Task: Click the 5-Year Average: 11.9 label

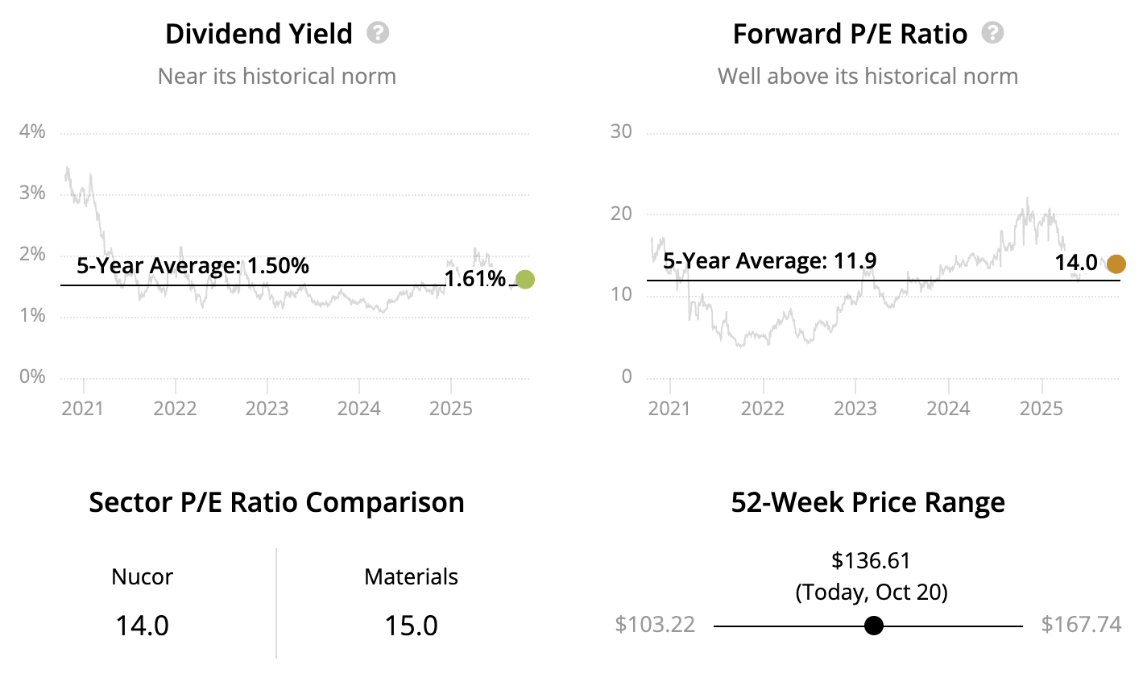Action: 769,261
